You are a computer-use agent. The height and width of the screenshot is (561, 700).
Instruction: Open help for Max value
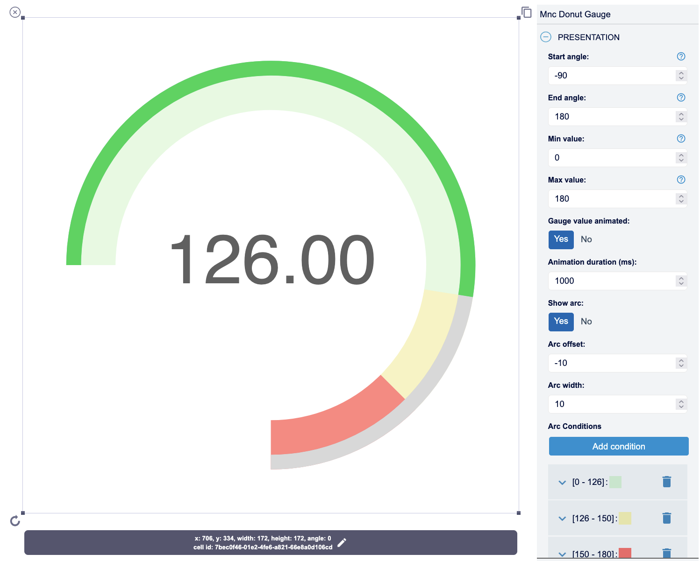point(681,180)
